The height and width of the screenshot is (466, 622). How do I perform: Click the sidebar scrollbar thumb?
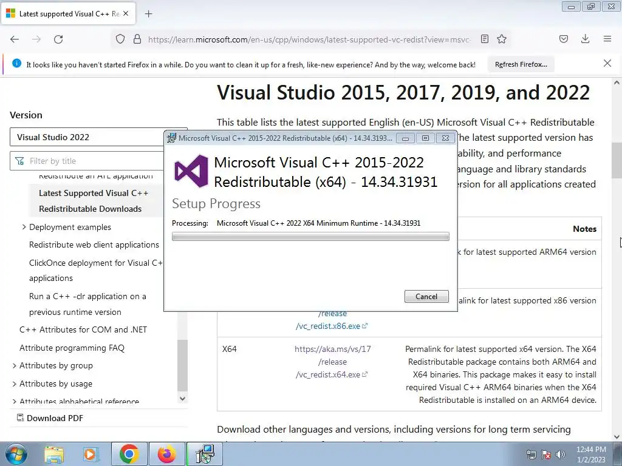182,366
